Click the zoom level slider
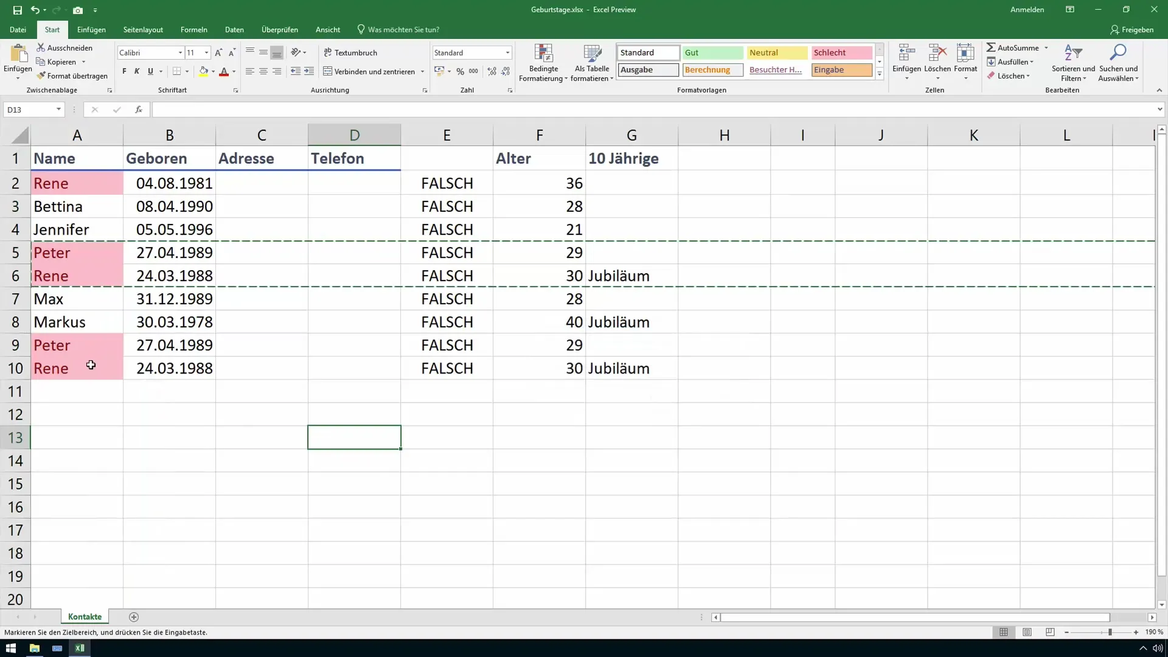Image resolution: width=1168 pixels, height=657 pixels. click(x=1110, y=632)
